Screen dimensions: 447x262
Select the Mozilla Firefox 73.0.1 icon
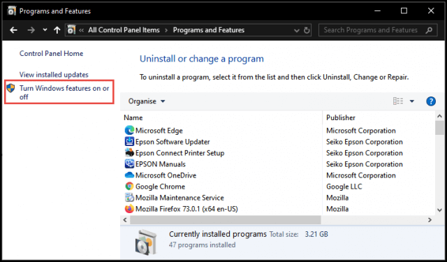[129, 209]
